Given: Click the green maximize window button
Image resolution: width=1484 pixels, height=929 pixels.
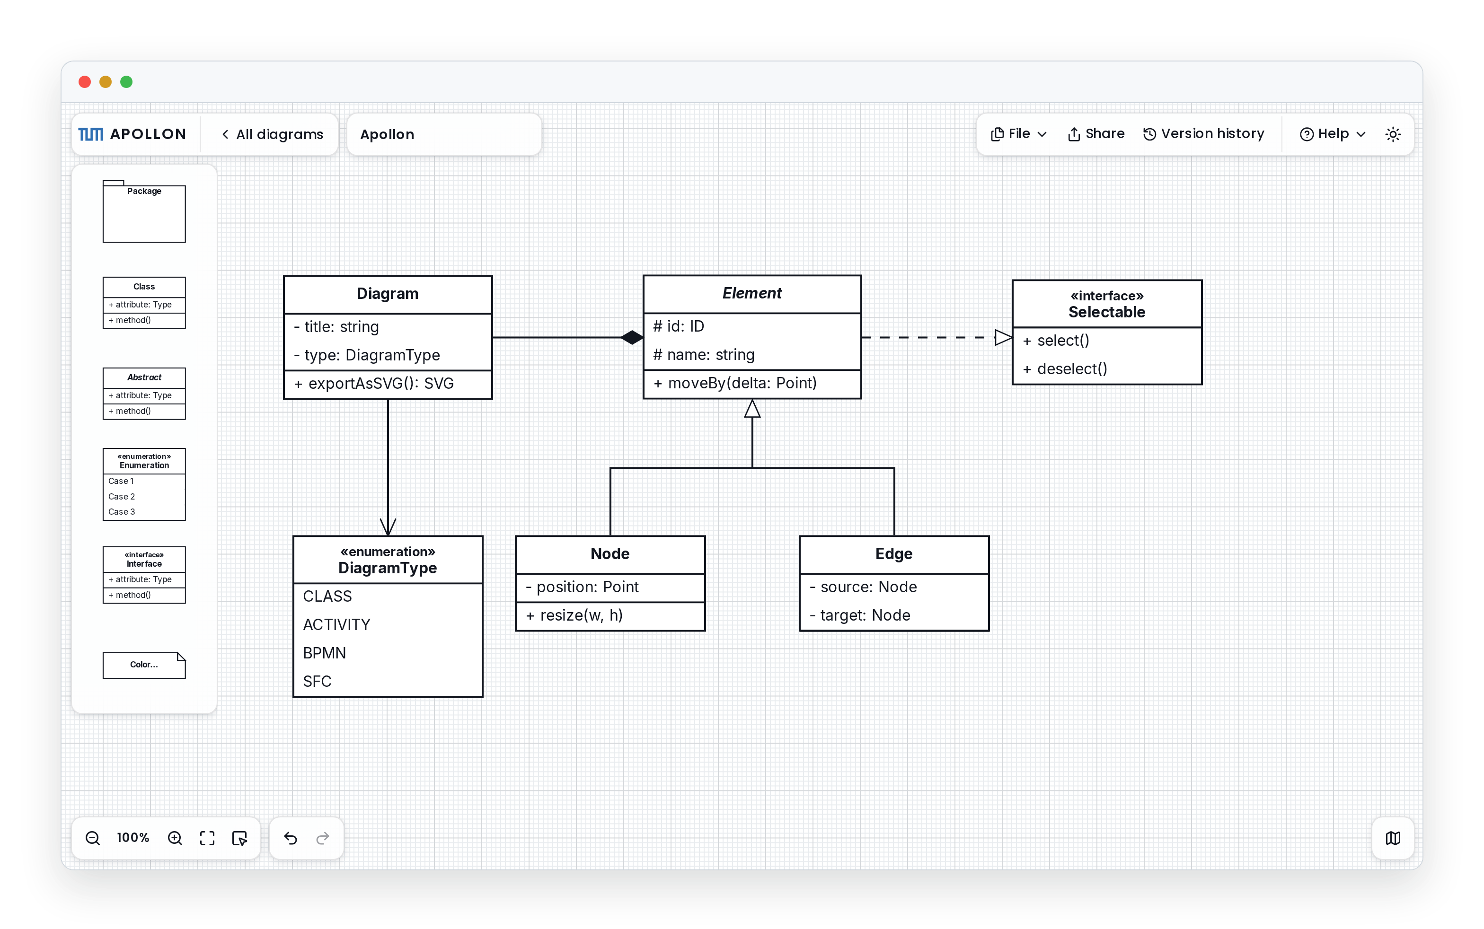Looking at the screenshot, I should 127,82.
